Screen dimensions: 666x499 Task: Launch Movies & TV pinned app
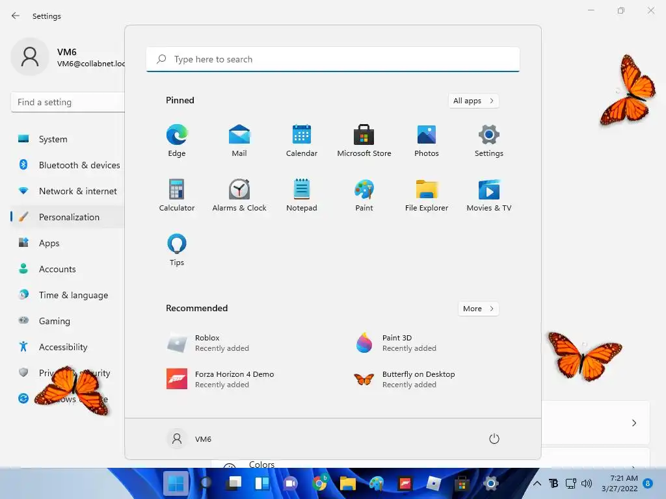click(x=489, y=195)
